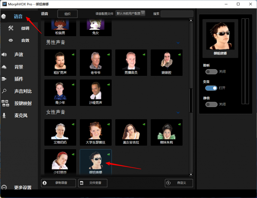This screenshot has width=257, height=198.
Task: Click the head icon beside 语音
Action: (4, 16)
